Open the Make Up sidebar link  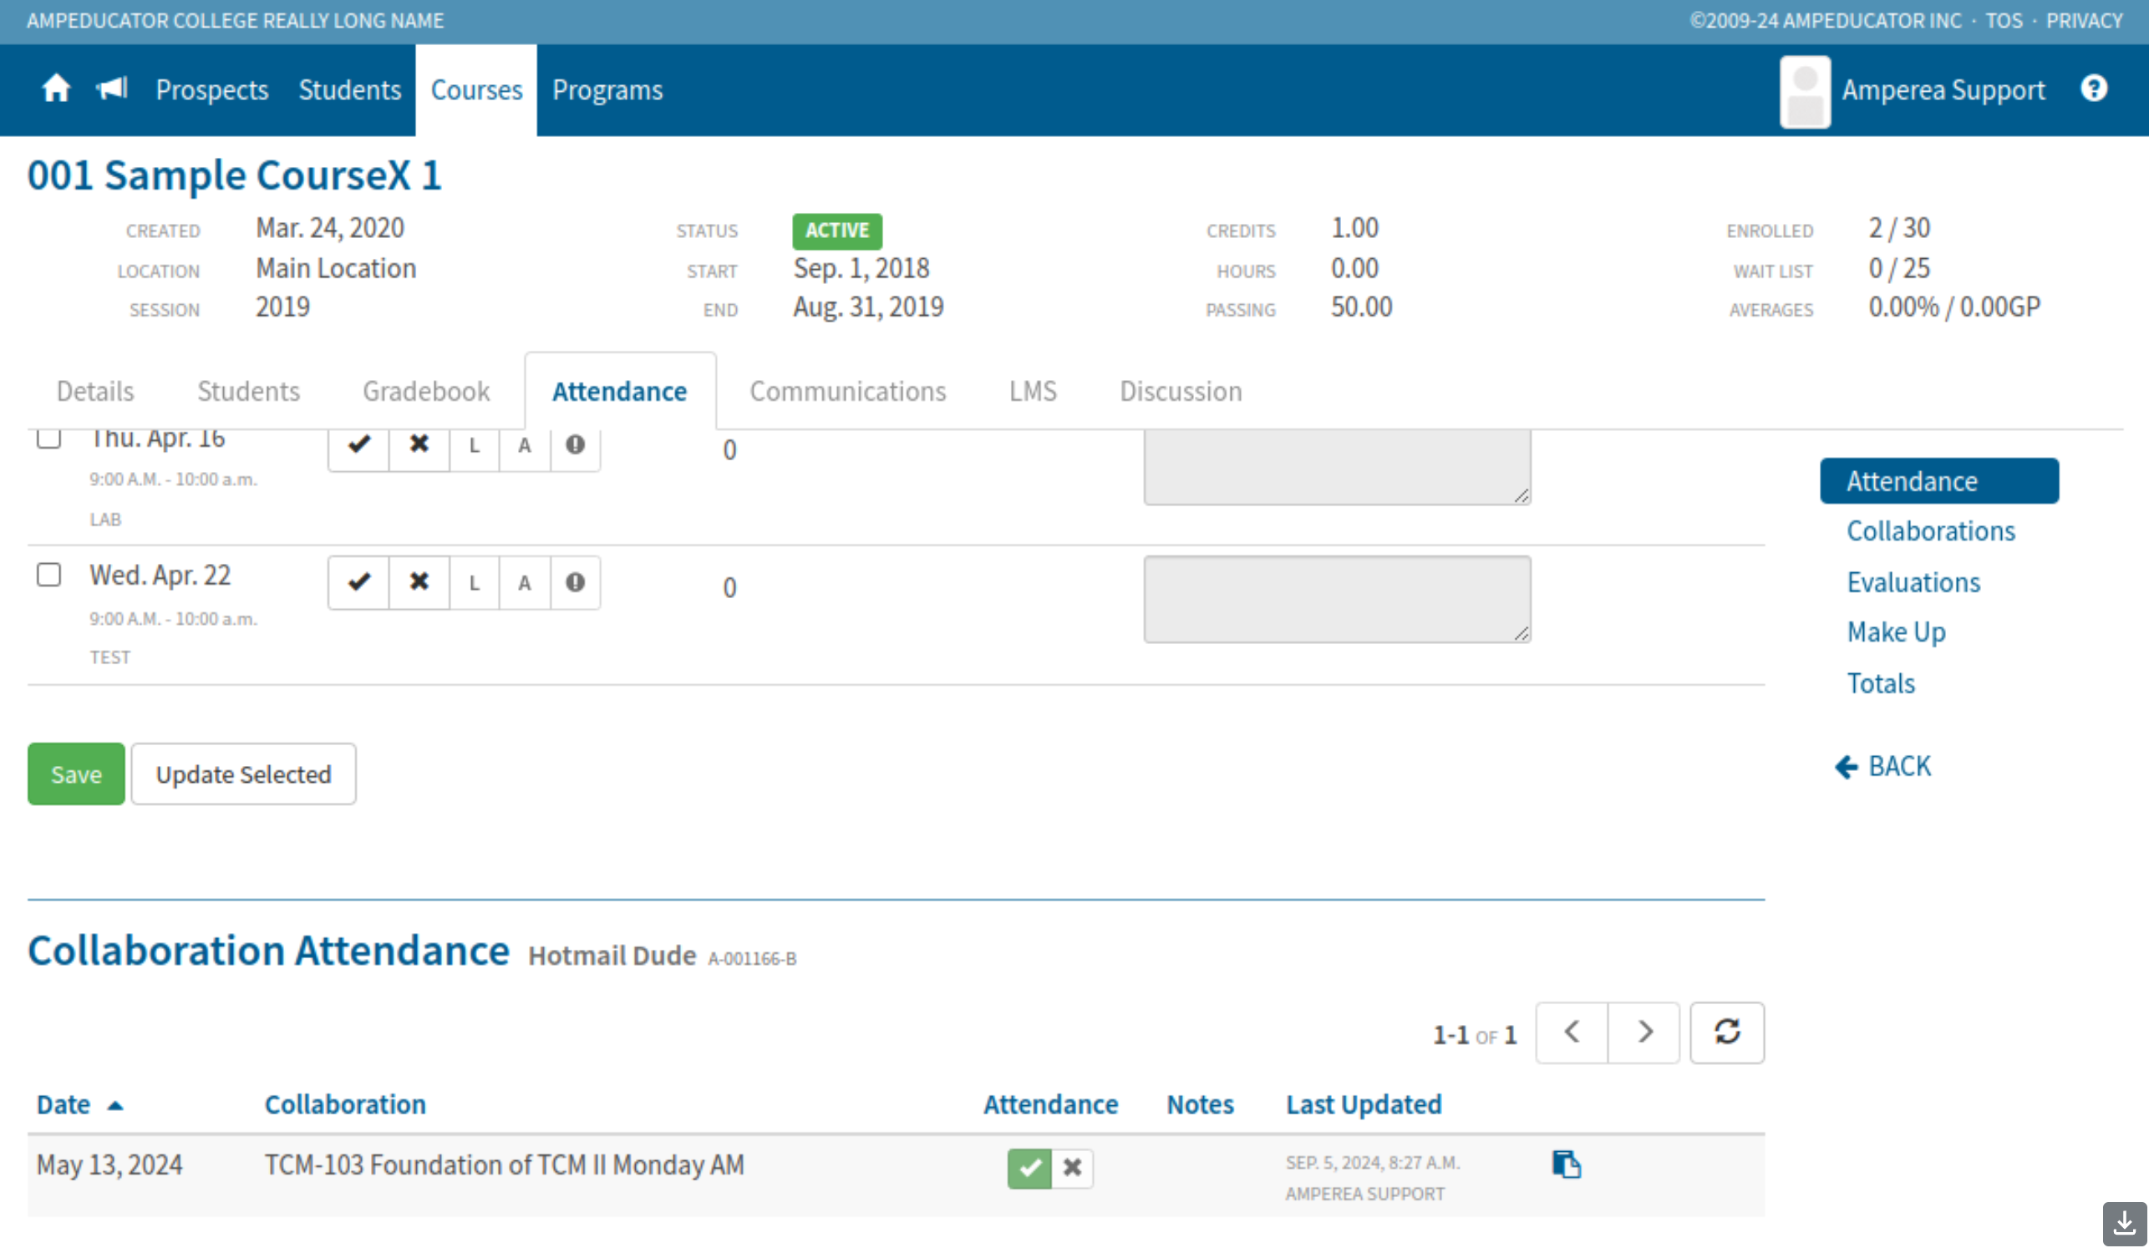pos(1895,632)
